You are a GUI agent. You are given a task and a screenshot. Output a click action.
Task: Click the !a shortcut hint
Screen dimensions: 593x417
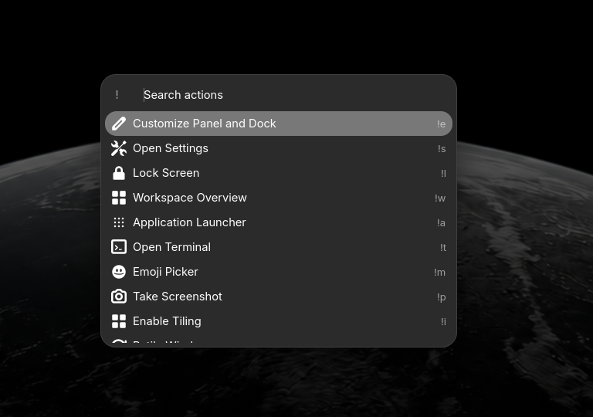click(x=441, y=223)
